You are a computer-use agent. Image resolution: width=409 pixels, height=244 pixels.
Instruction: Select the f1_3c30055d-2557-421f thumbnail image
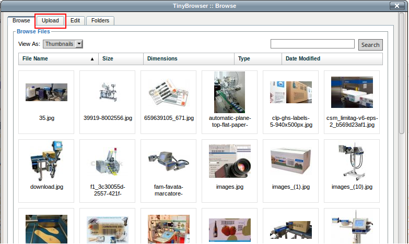point(108,161)
